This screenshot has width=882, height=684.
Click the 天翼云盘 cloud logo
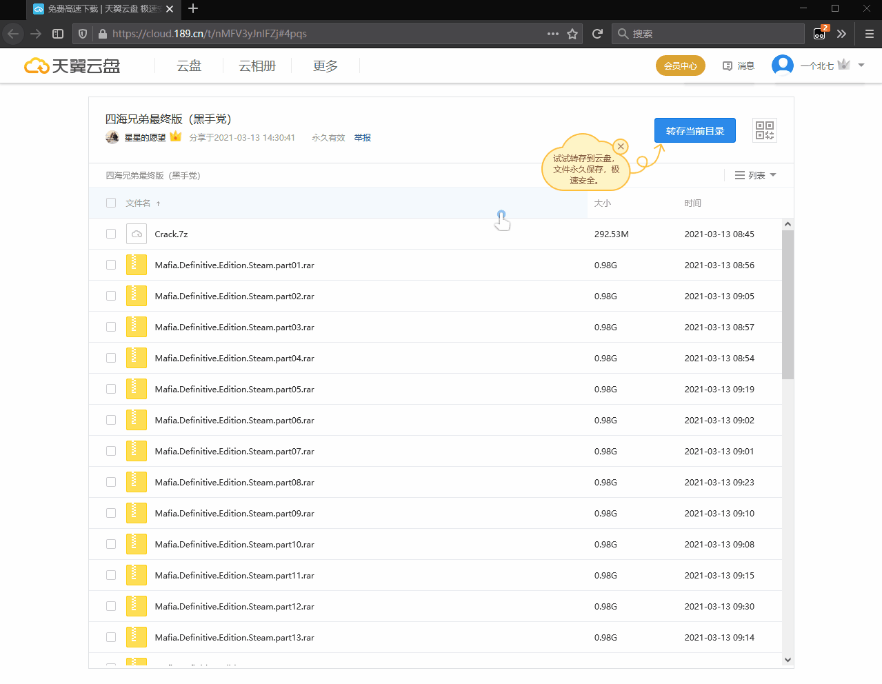pos(72,66)
